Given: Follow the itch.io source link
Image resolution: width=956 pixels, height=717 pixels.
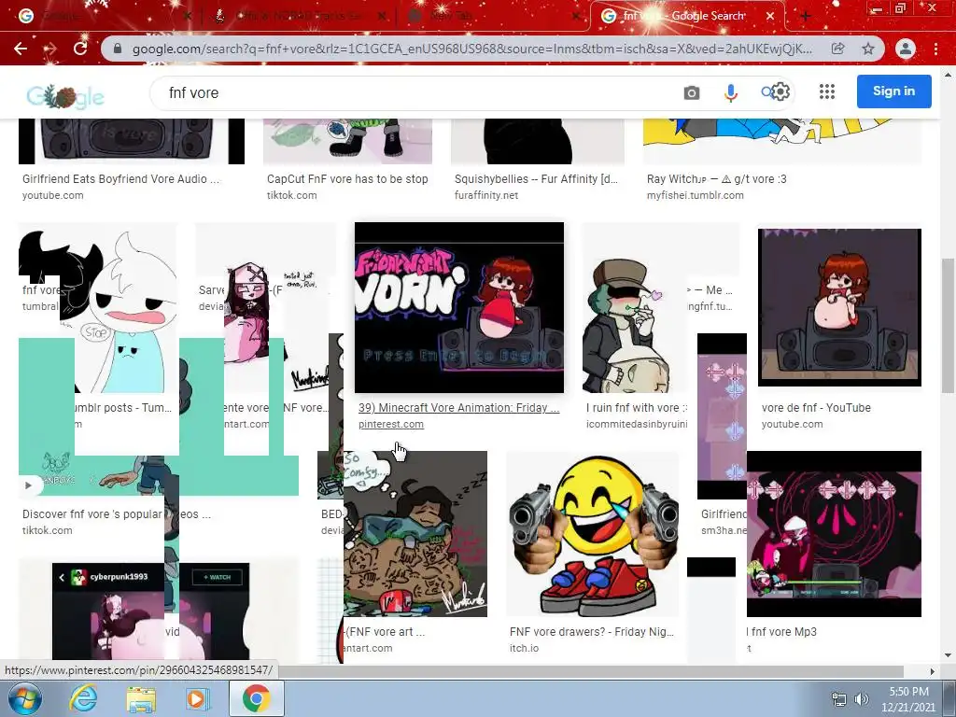Looking at the screenshot, I should (524, 648).
